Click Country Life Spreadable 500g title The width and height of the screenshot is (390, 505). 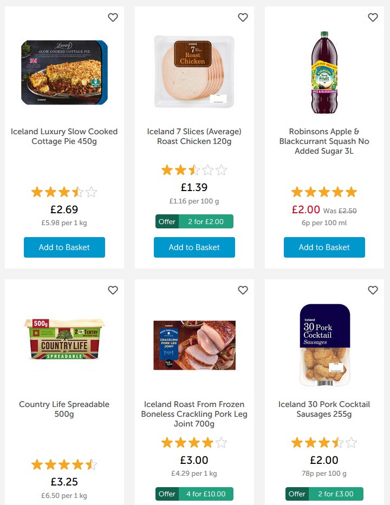pos(64,409)
